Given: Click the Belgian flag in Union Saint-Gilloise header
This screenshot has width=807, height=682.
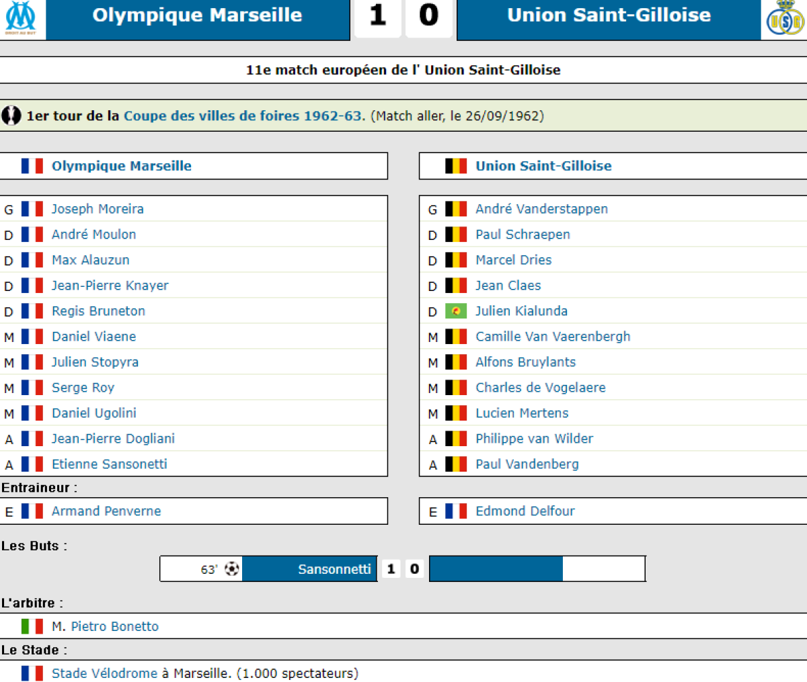Looking at the screenshot, I should (456, 166).
